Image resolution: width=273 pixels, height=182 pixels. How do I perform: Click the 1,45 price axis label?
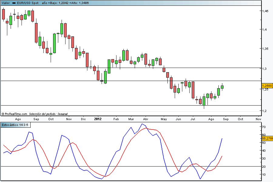[x=265, y=11]
